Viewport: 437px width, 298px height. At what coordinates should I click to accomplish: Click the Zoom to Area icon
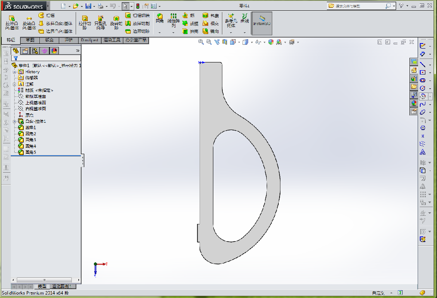(209, 42)
